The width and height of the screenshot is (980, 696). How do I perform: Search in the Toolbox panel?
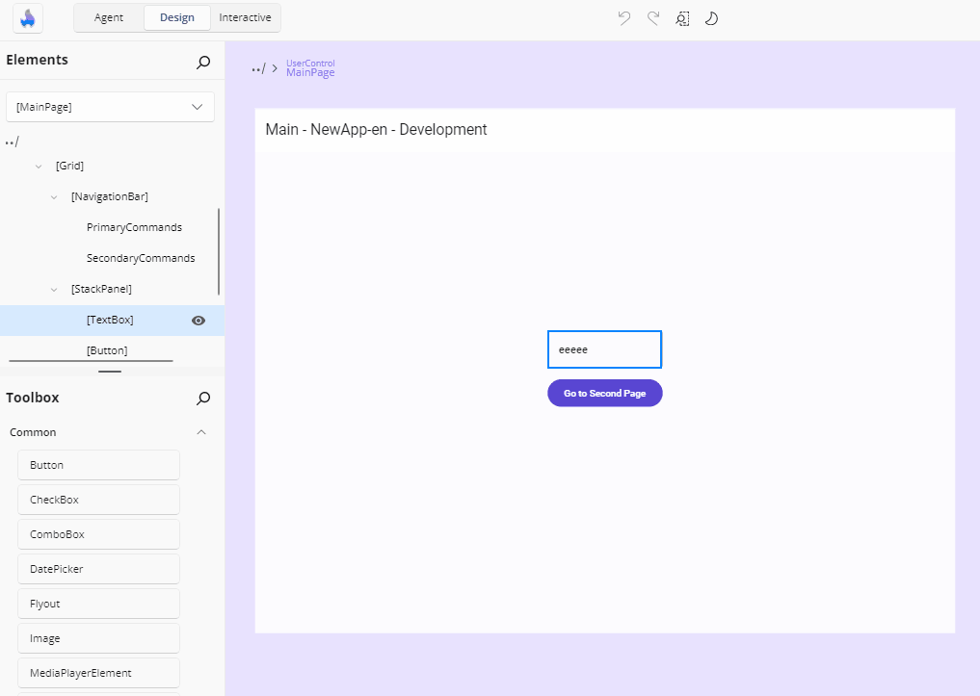coord(203,398)
